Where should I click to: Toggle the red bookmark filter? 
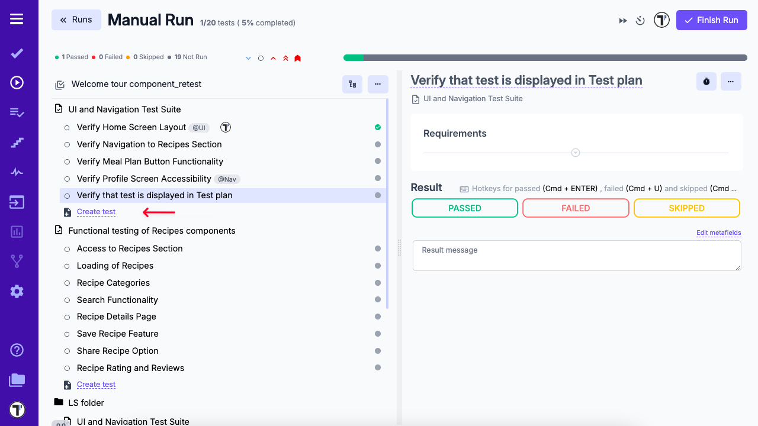point(297,57)
